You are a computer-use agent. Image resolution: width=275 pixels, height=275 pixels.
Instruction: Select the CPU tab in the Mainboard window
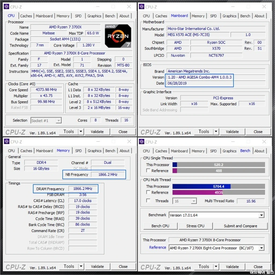[x=146, y=16]
